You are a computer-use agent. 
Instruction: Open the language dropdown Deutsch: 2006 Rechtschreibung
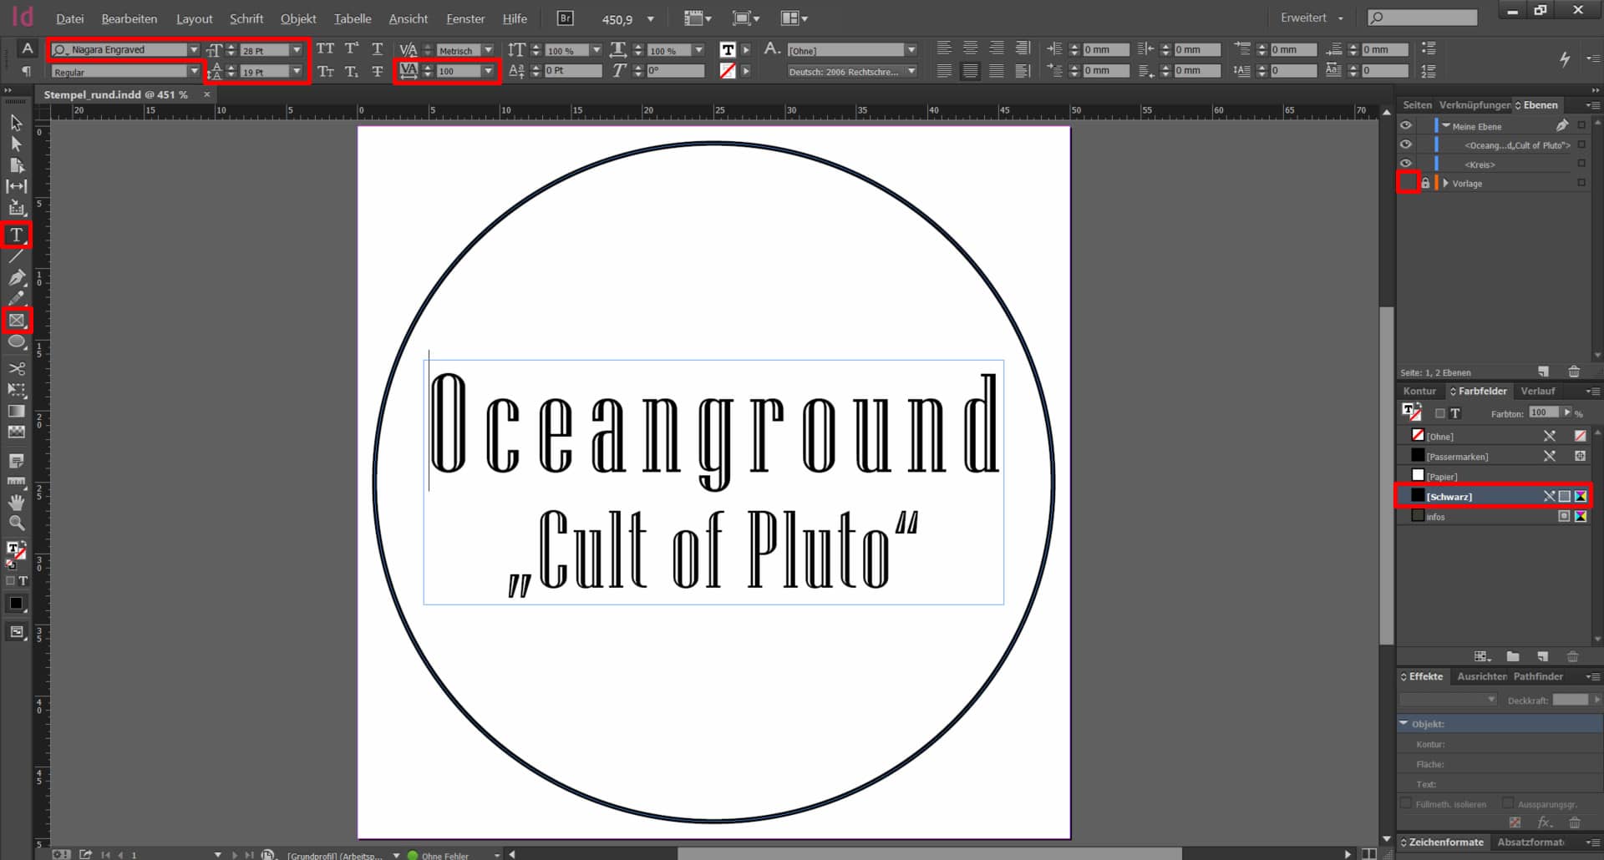[x=911, y=72]
